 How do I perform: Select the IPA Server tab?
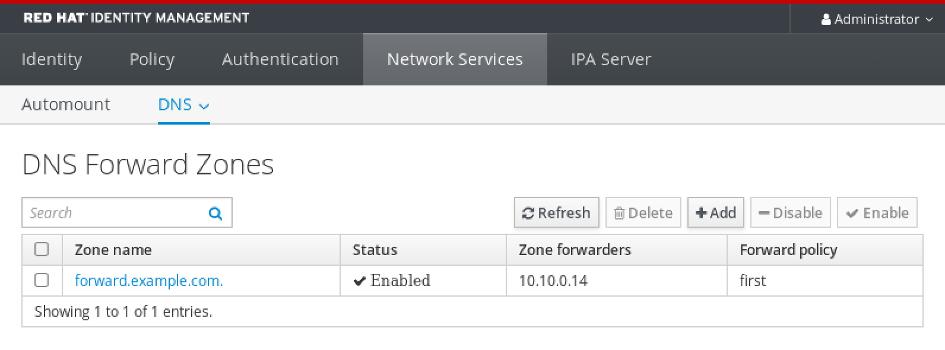611,59
